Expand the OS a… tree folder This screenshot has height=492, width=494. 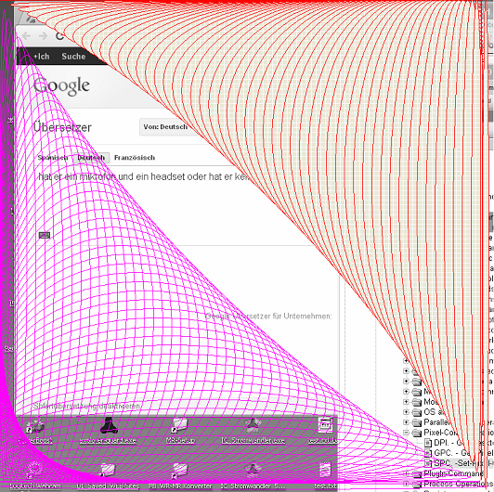pos(406,412)
